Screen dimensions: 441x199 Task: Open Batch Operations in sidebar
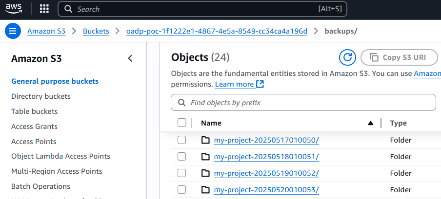[41, 186]
